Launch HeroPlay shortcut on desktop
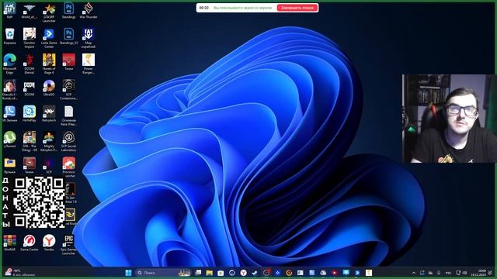 tap(30, 114)
